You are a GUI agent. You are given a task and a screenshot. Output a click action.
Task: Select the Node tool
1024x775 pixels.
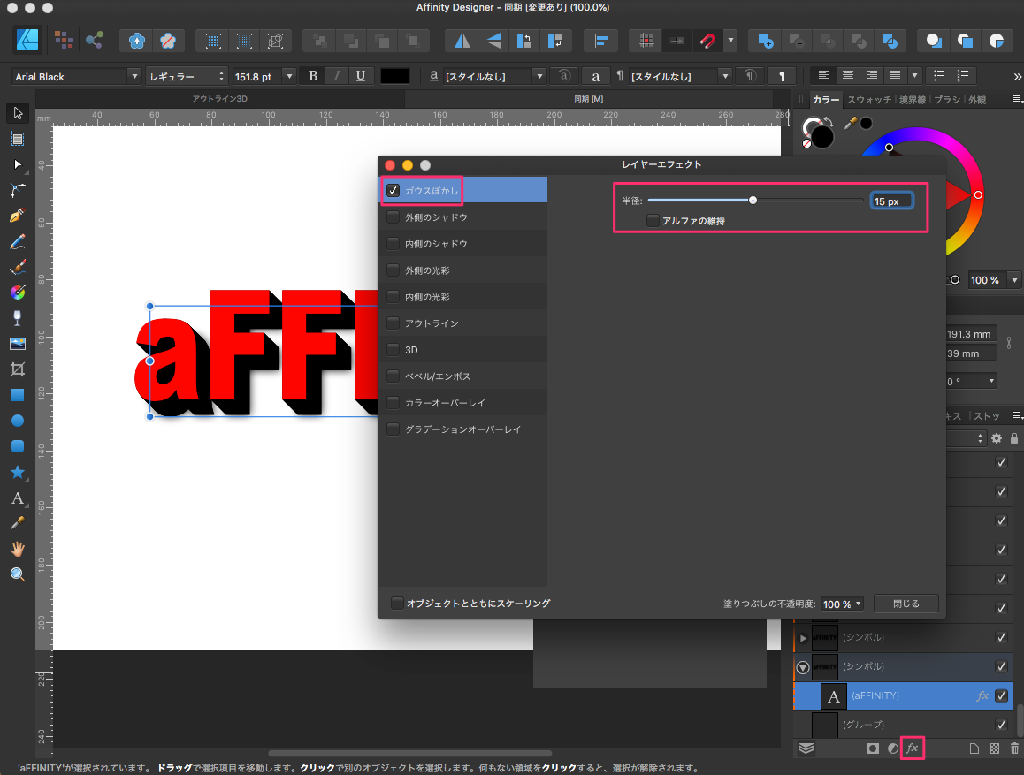point(18,164)
